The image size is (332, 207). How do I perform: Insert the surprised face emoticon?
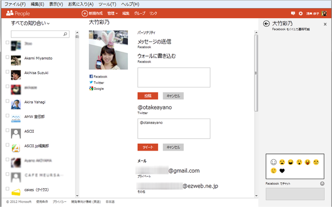[299, 162]
